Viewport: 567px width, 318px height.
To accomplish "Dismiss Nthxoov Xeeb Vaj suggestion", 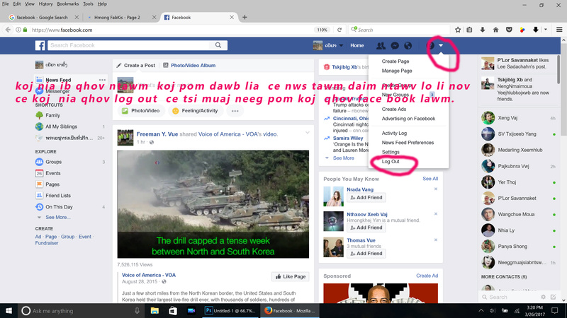I will (436, 214).
